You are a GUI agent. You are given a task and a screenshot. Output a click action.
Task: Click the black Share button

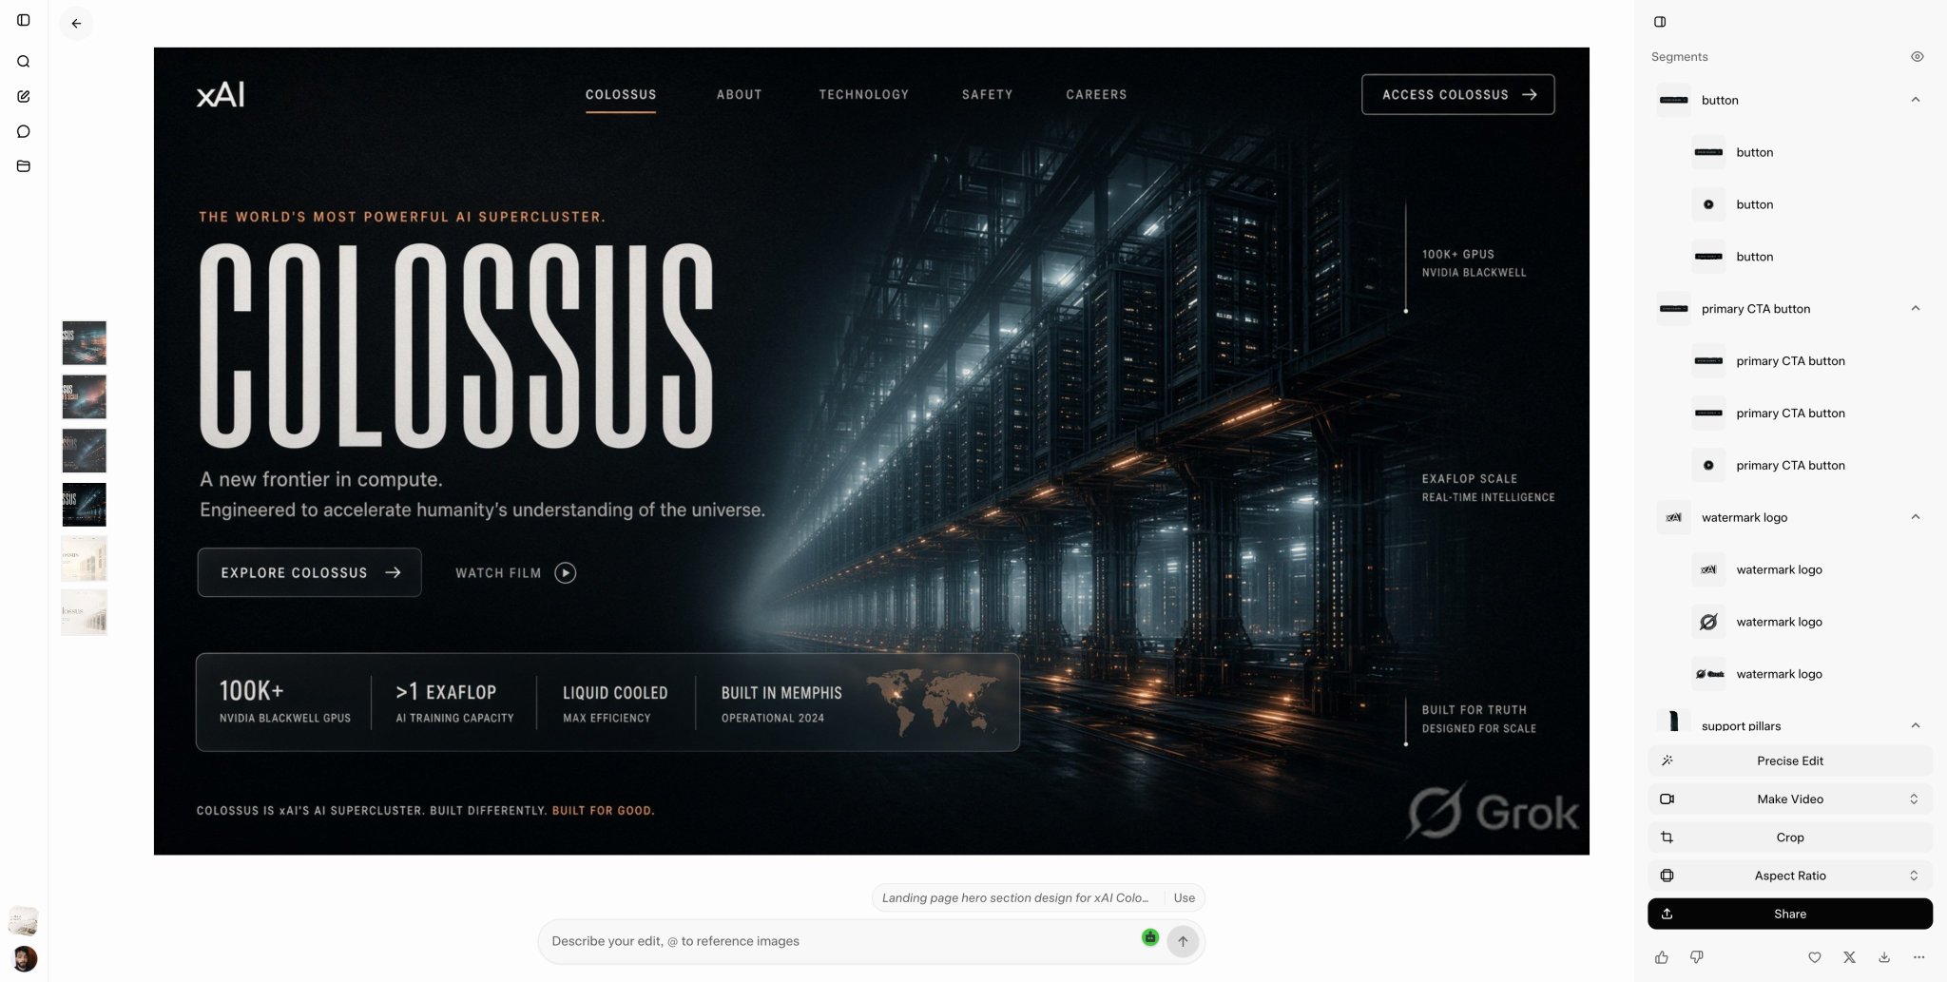1790,914
